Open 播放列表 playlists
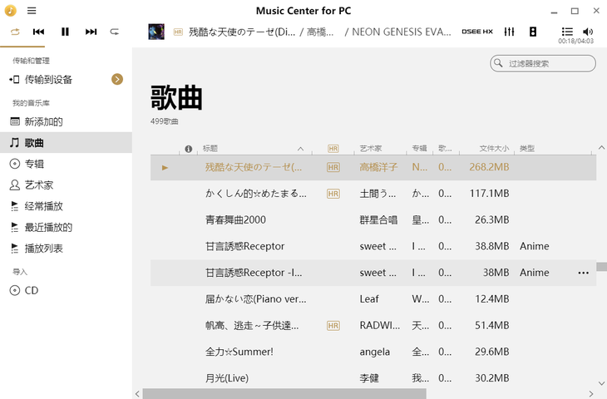 pyautogui.click(x=66, y=248)
